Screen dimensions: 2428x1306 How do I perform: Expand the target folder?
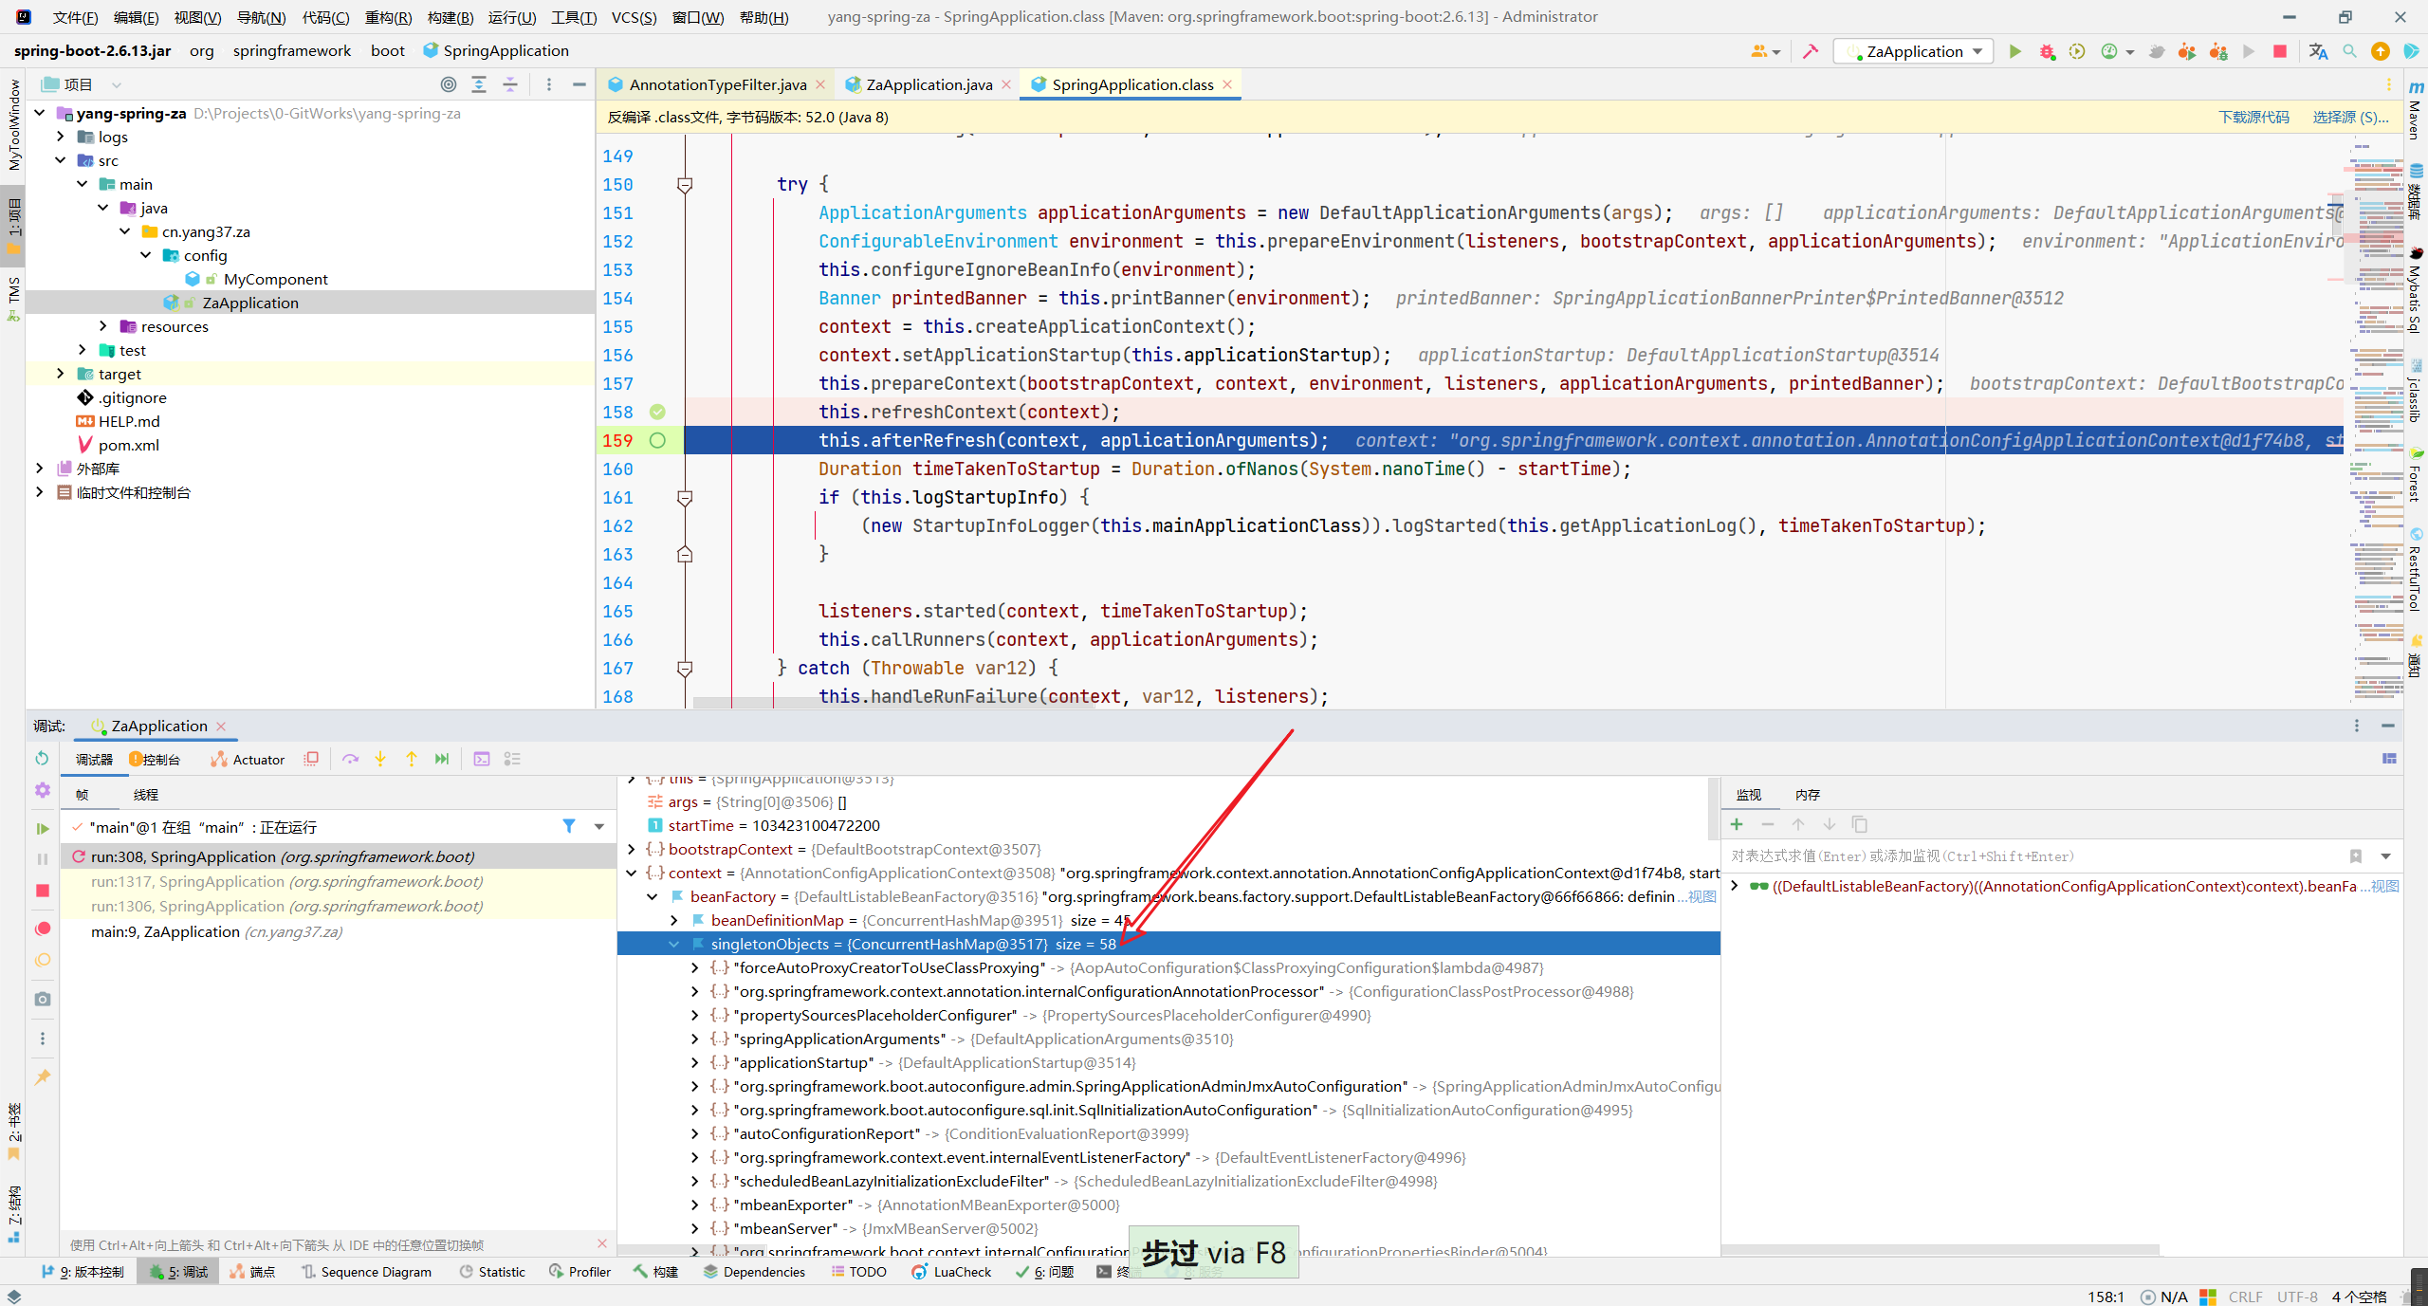(61, 374)
